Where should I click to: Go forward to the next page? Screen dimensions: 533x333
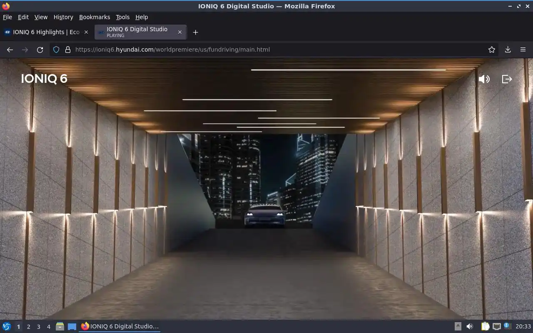point(25,50)
